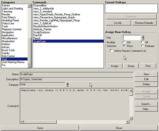The height and width of the screenshot is (131, 159).
Task: Open the Category dropdown arrow
Action: [x=68, y=85]
